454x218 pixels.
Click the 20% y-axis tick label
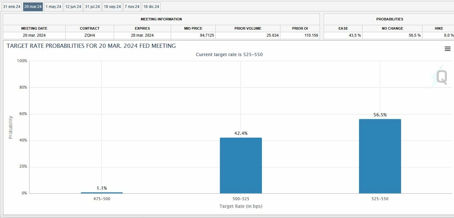coord(23,167)
